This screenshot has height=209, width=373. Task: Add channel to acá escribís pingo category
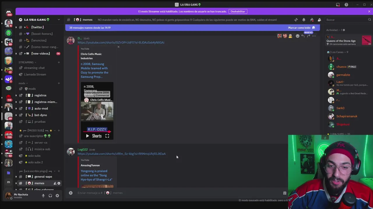tap(59, 171)
